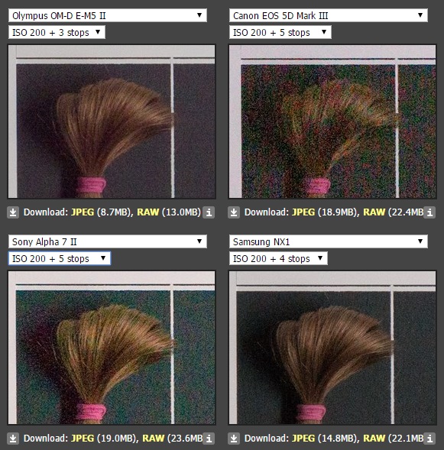Click the download arrow icon under the Olympus image

tap(13, 212)
